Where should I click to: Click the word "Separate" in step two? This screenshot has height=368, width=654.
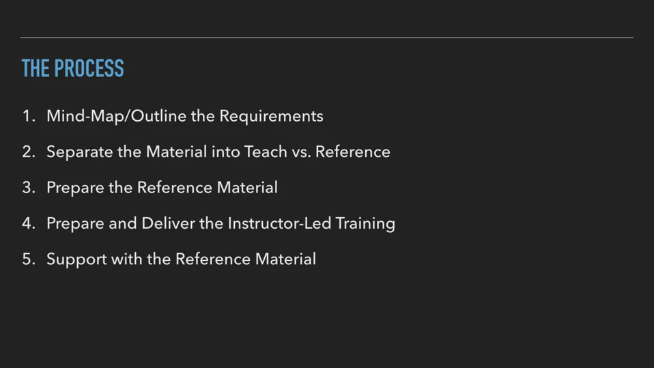tap(80, 152)
